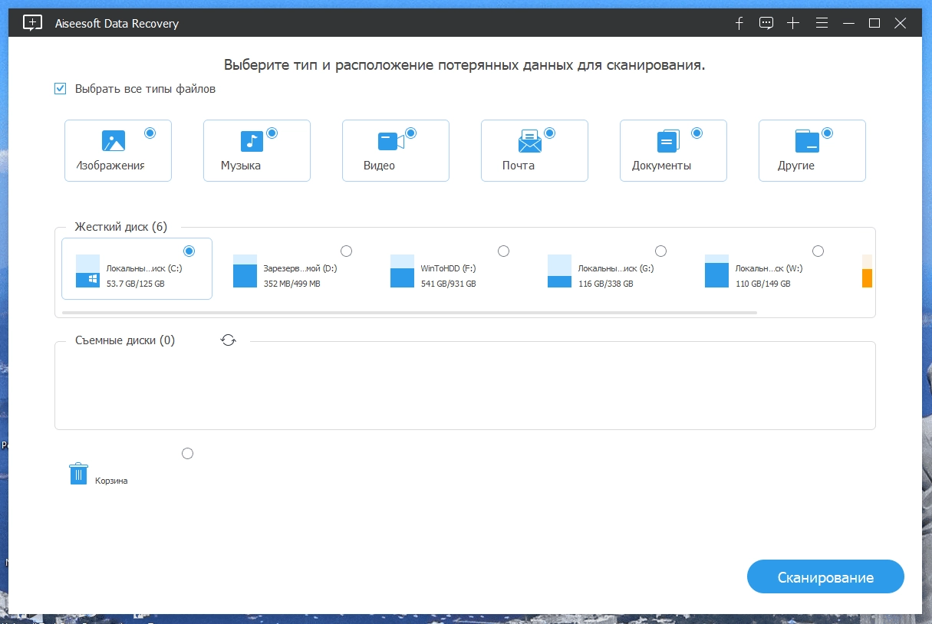Image resolution: width=932 pixels, height=624 pixels.
Task: Click the orange partially visible drive icon
Action: 868,271
